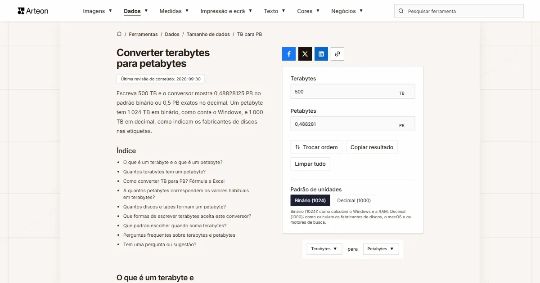This screenshot has width=540, height=283.
Task: Jump to 'Que formas de escrever terabytes' section
Action: [x=187, y=216]
